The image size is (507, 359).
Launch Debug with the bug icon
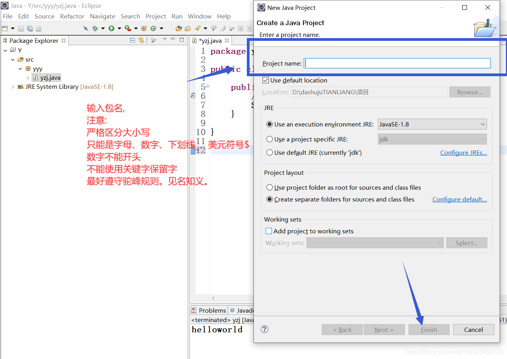coord(95,28)
